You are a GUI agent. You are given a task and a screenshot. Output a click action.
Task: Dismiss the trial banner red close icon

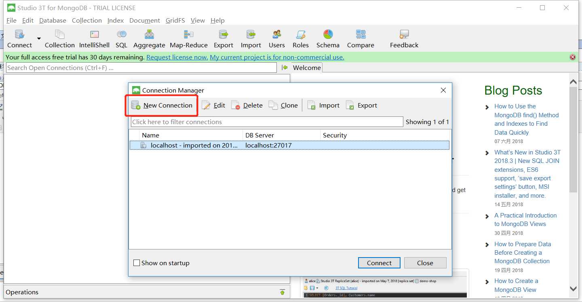(x=572, y=57)
